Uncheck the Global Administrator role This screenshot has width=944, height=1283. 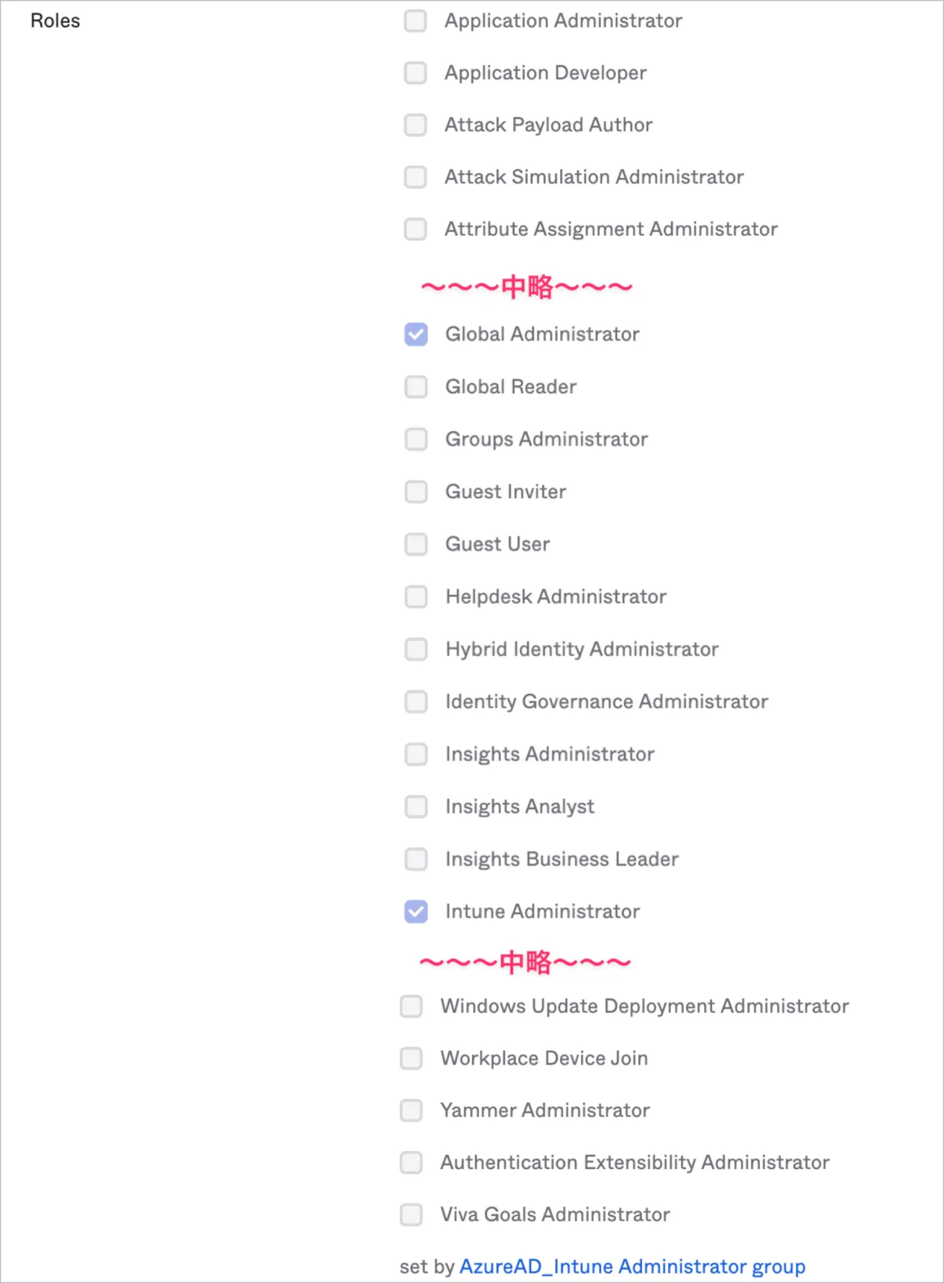416,334
